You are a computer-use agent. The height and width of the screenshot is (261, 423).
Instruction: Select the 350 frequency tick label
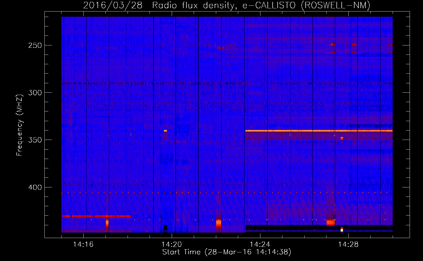click(35, 140)
